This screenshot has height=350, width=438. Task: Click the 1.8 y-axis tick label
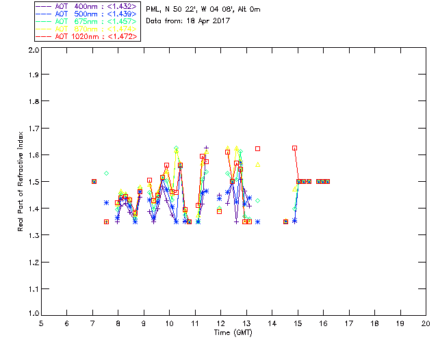point(34,101)
